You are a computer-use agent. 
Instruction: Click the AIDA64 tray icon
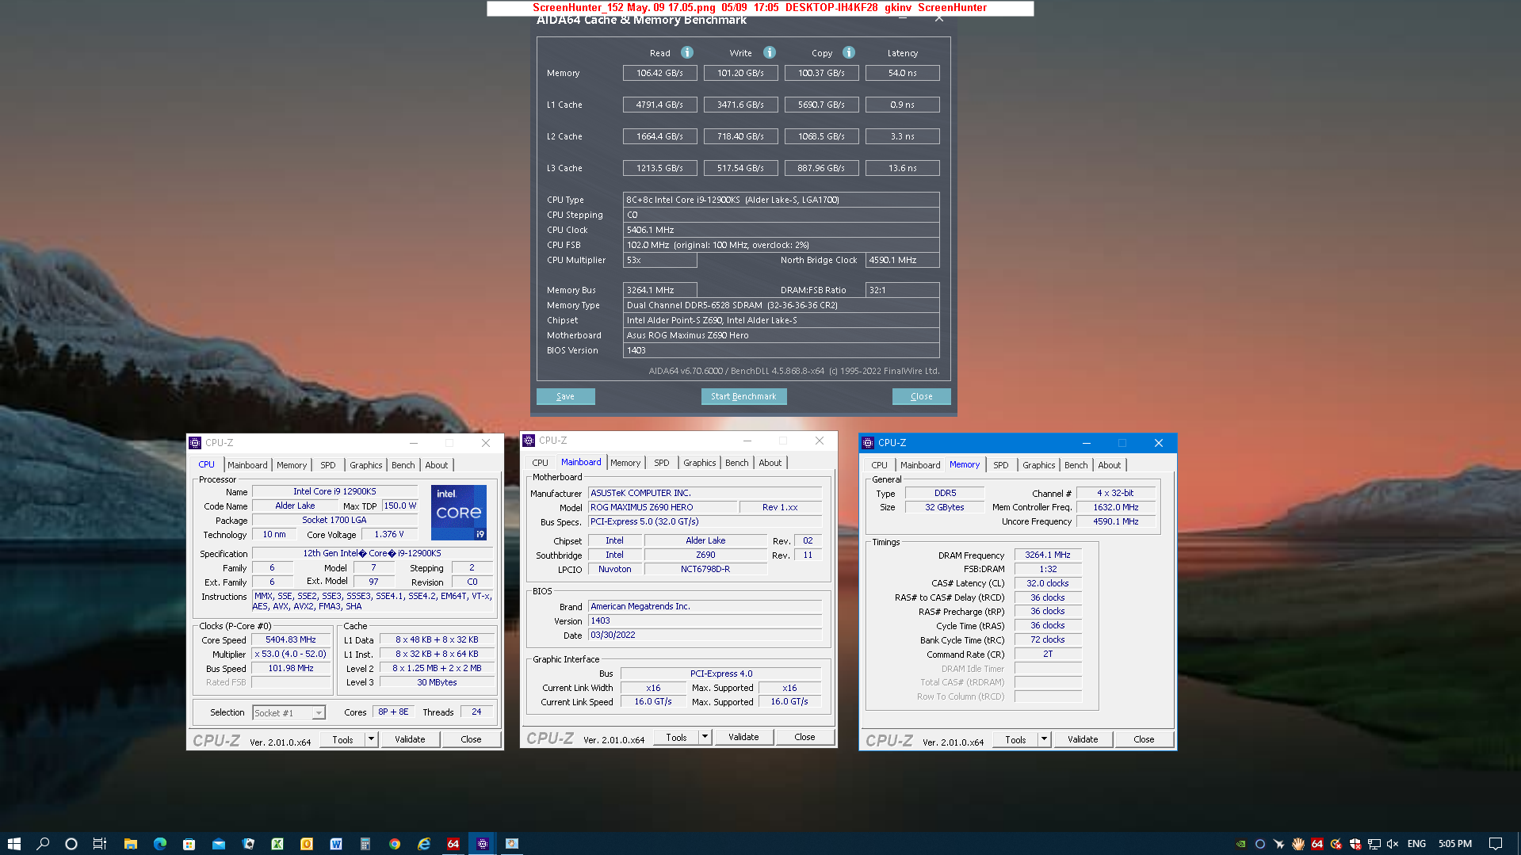pos(1317,844)
